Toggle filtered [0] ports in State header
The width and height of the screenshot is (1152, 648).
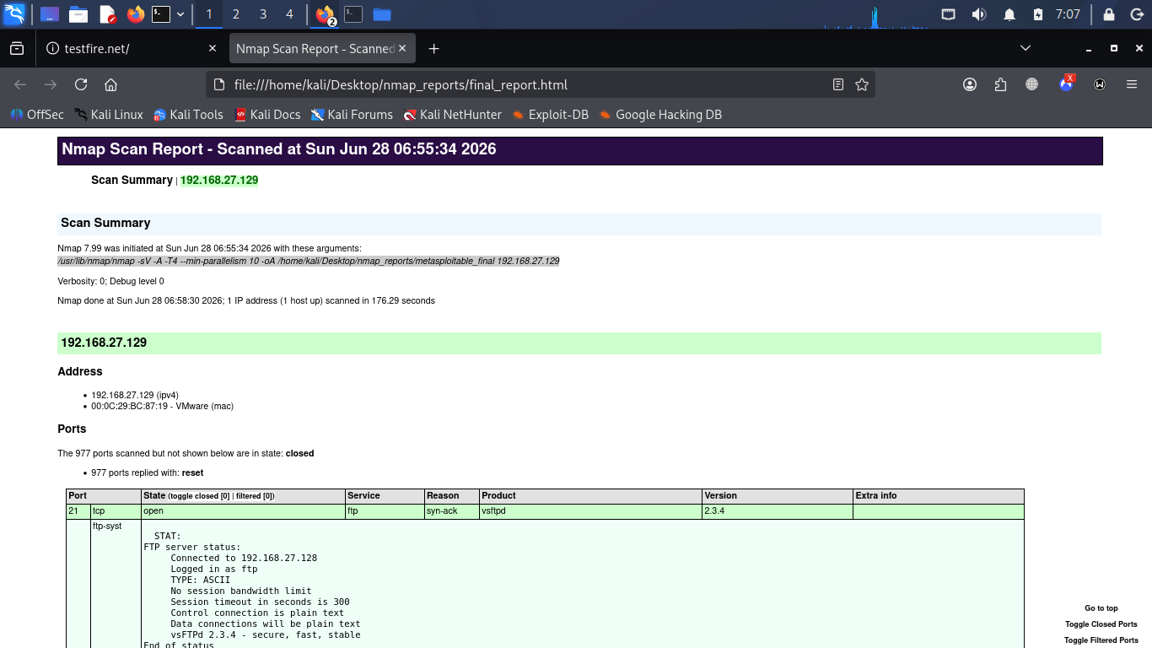click(x=253, y=496)
